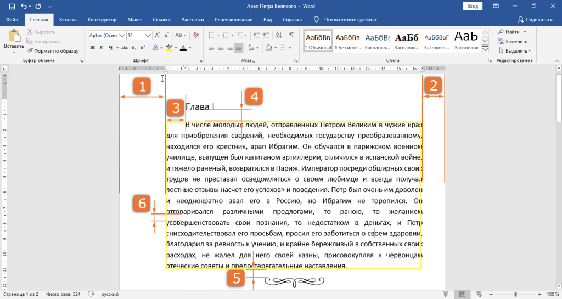This screenshot has width=562, height=299.
Task: Switch to the Макет tab
Action: 134,20
